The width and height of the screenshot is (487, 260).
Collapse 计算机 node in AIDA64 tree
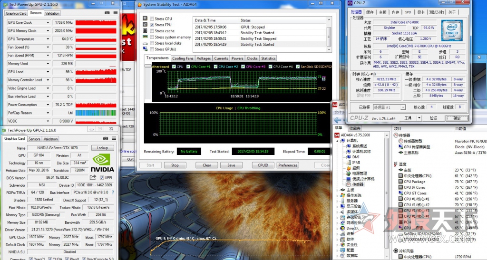click(x=338, y=141)
